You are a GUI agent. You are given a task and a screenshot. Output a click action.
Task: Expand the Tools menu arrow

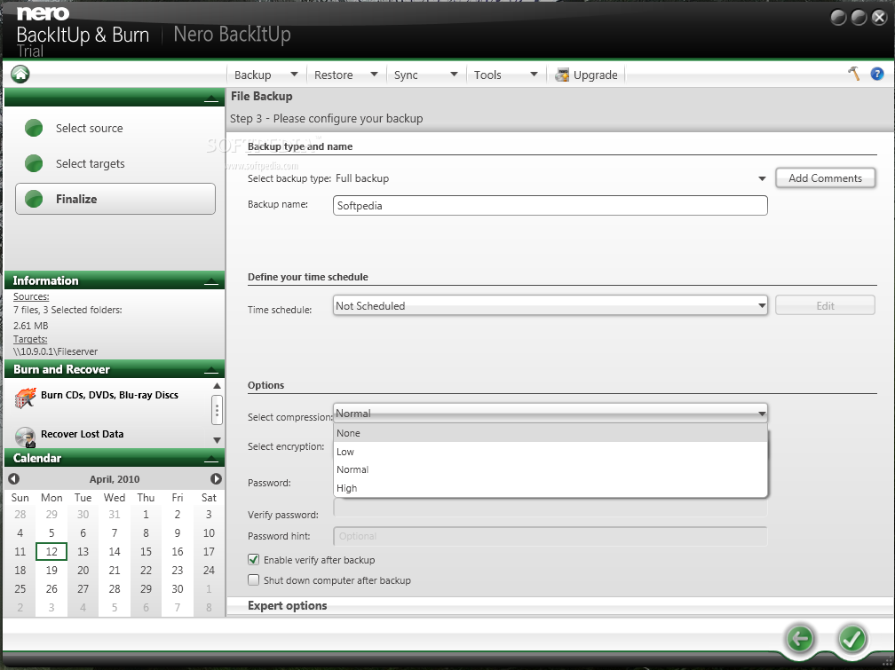[534, 75]
